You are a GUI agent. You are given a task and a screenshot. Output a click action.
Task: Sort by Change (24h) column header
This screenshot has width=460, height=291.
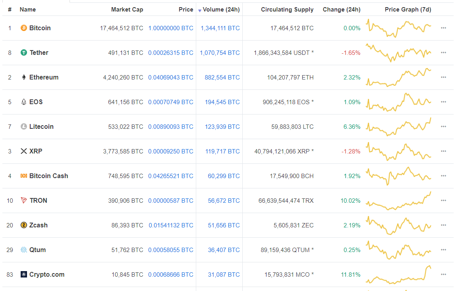click(341, 10)
